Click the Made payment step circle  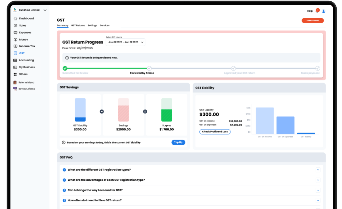click(318, 68)
